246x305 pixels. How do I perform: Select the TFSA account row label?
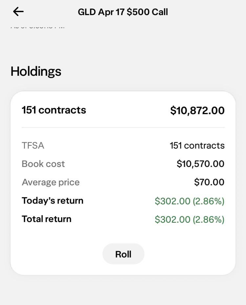33,146
